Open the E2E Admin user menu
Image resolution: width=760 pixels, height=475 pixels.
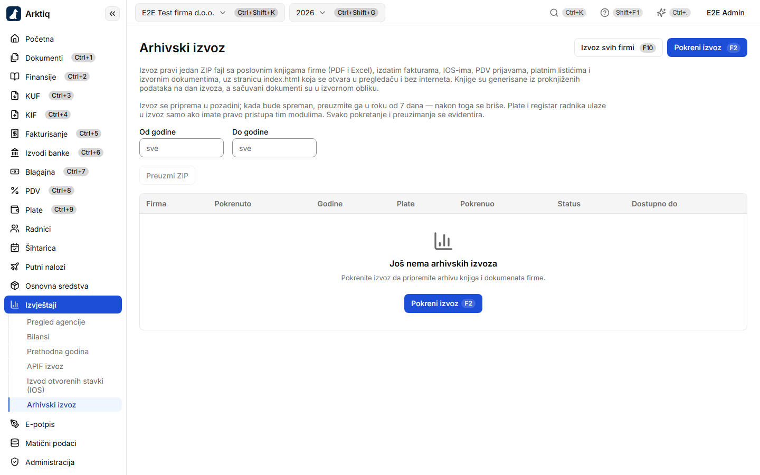tap(726, 13)
